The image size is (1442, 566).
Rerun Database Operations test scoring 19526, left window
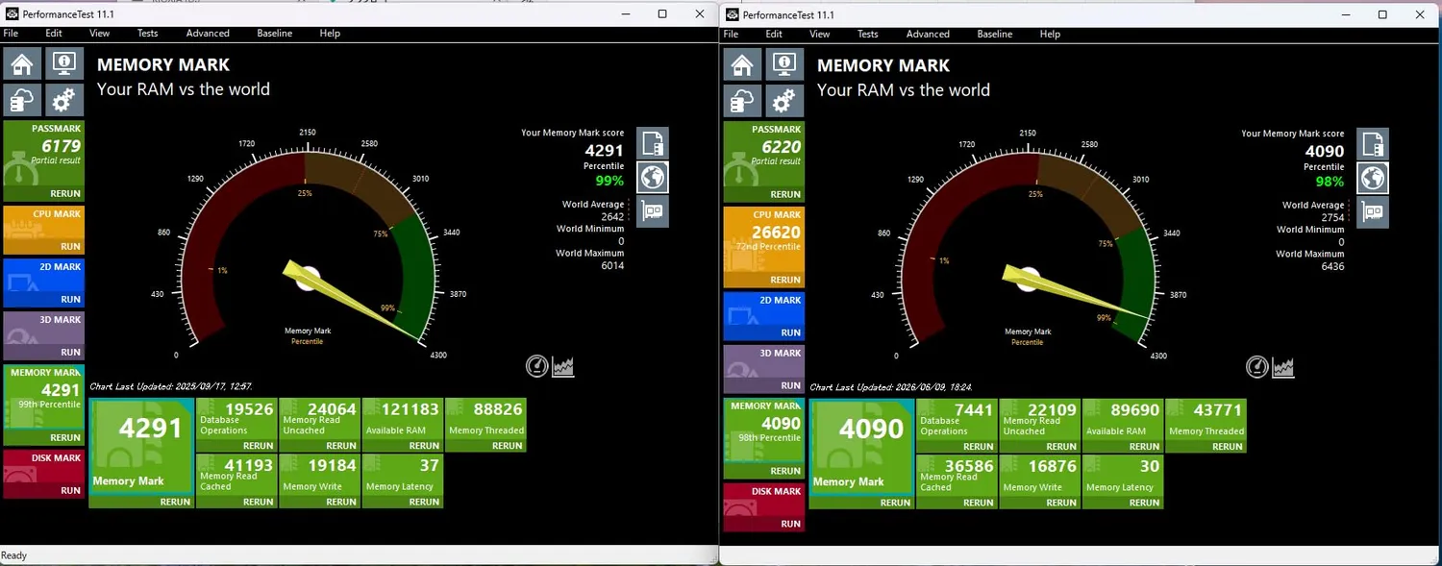[259, 446]
